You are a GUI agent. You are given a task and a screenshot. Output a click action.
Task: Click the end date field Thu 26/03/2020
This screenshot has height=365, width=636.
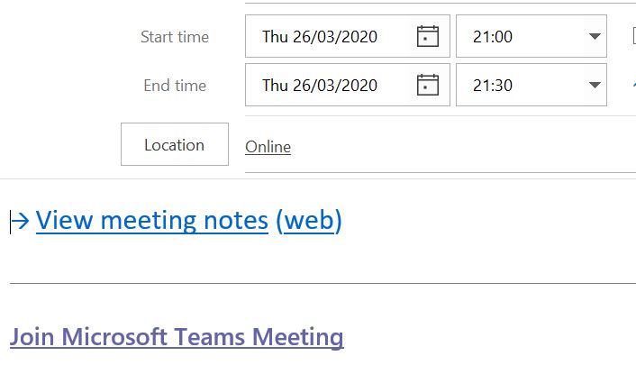[x=320, y=86]
